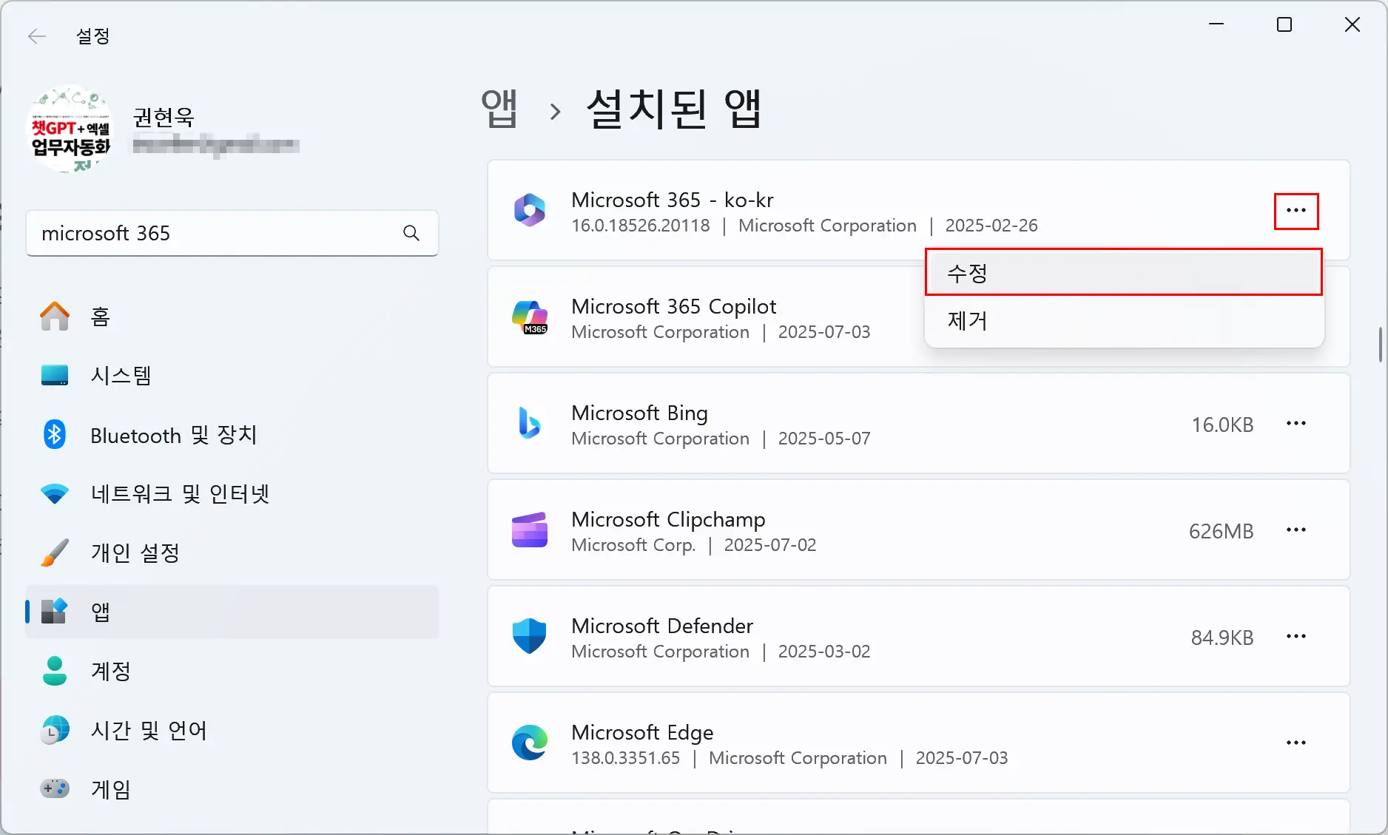Open more options for Microsoft Bing
This screenshot has height=835, width=1388.
point(1296,424)
